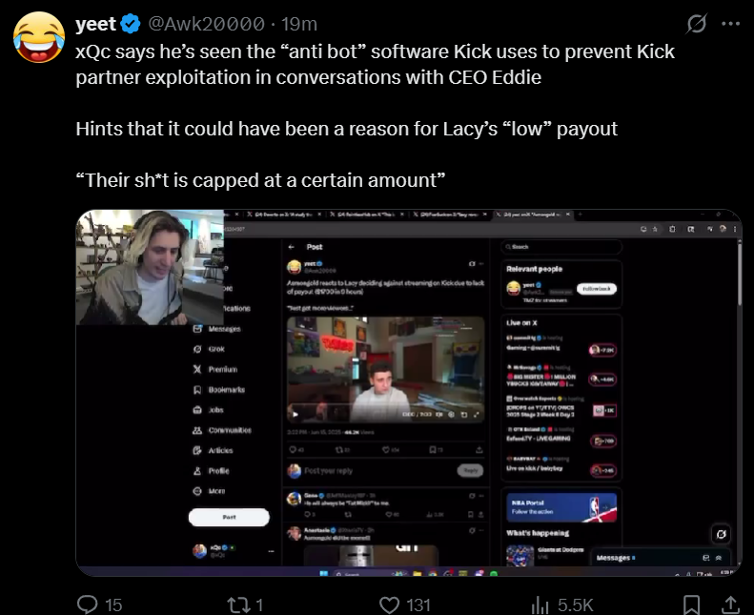Open the @Awk20000 handle link
The height and width of the screenshot is (615, 754).
point(206,24)
